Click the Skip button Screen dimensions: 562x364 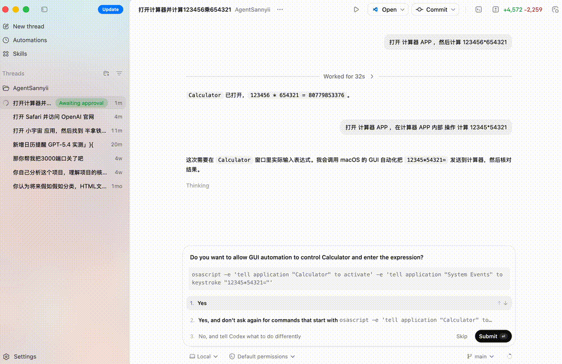[461, 336]
